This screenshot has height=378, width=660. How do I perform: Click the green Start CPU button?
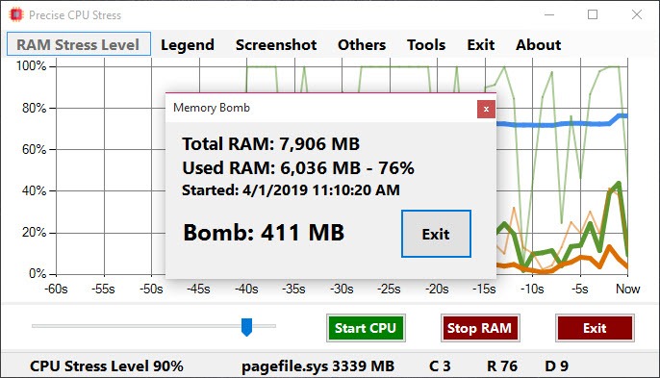pos(366,328)
